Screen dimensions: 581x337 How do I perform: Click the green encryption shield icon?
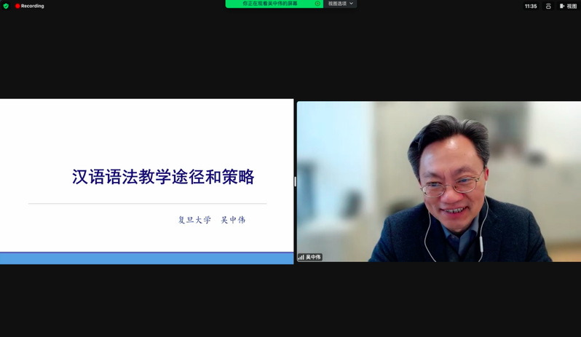(6, 6)
